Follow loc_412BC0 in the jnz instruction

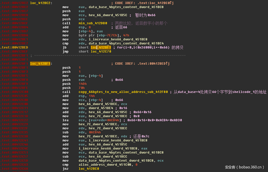click(x=89, y=169)
